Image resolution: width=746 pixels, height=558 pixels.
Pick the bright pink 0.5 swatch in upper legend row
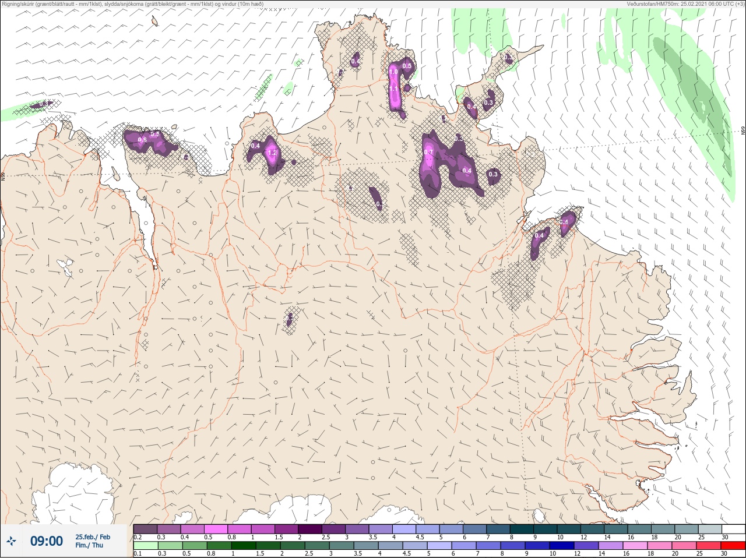[216, 529]
